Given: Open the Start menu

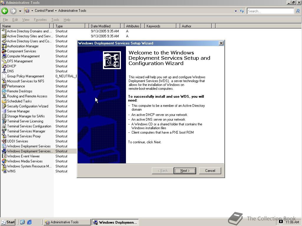Looking at the screenshot, I should click(8, 222).
